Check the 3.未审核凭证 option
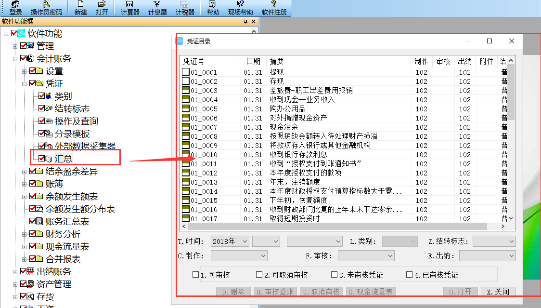 pyautogui.click(x=335, y=275)
